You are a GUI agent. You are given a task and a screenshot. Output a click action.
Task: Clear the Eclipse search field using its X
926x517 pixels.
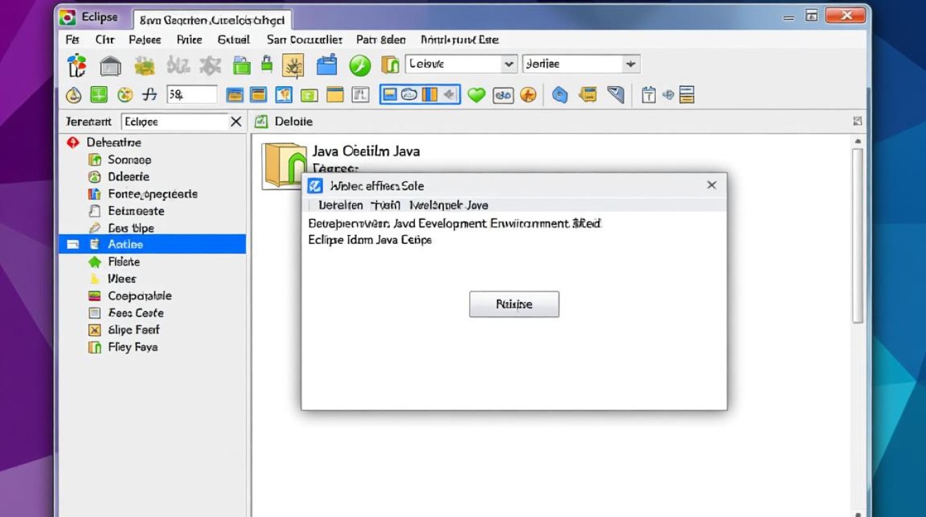[235, 121]
